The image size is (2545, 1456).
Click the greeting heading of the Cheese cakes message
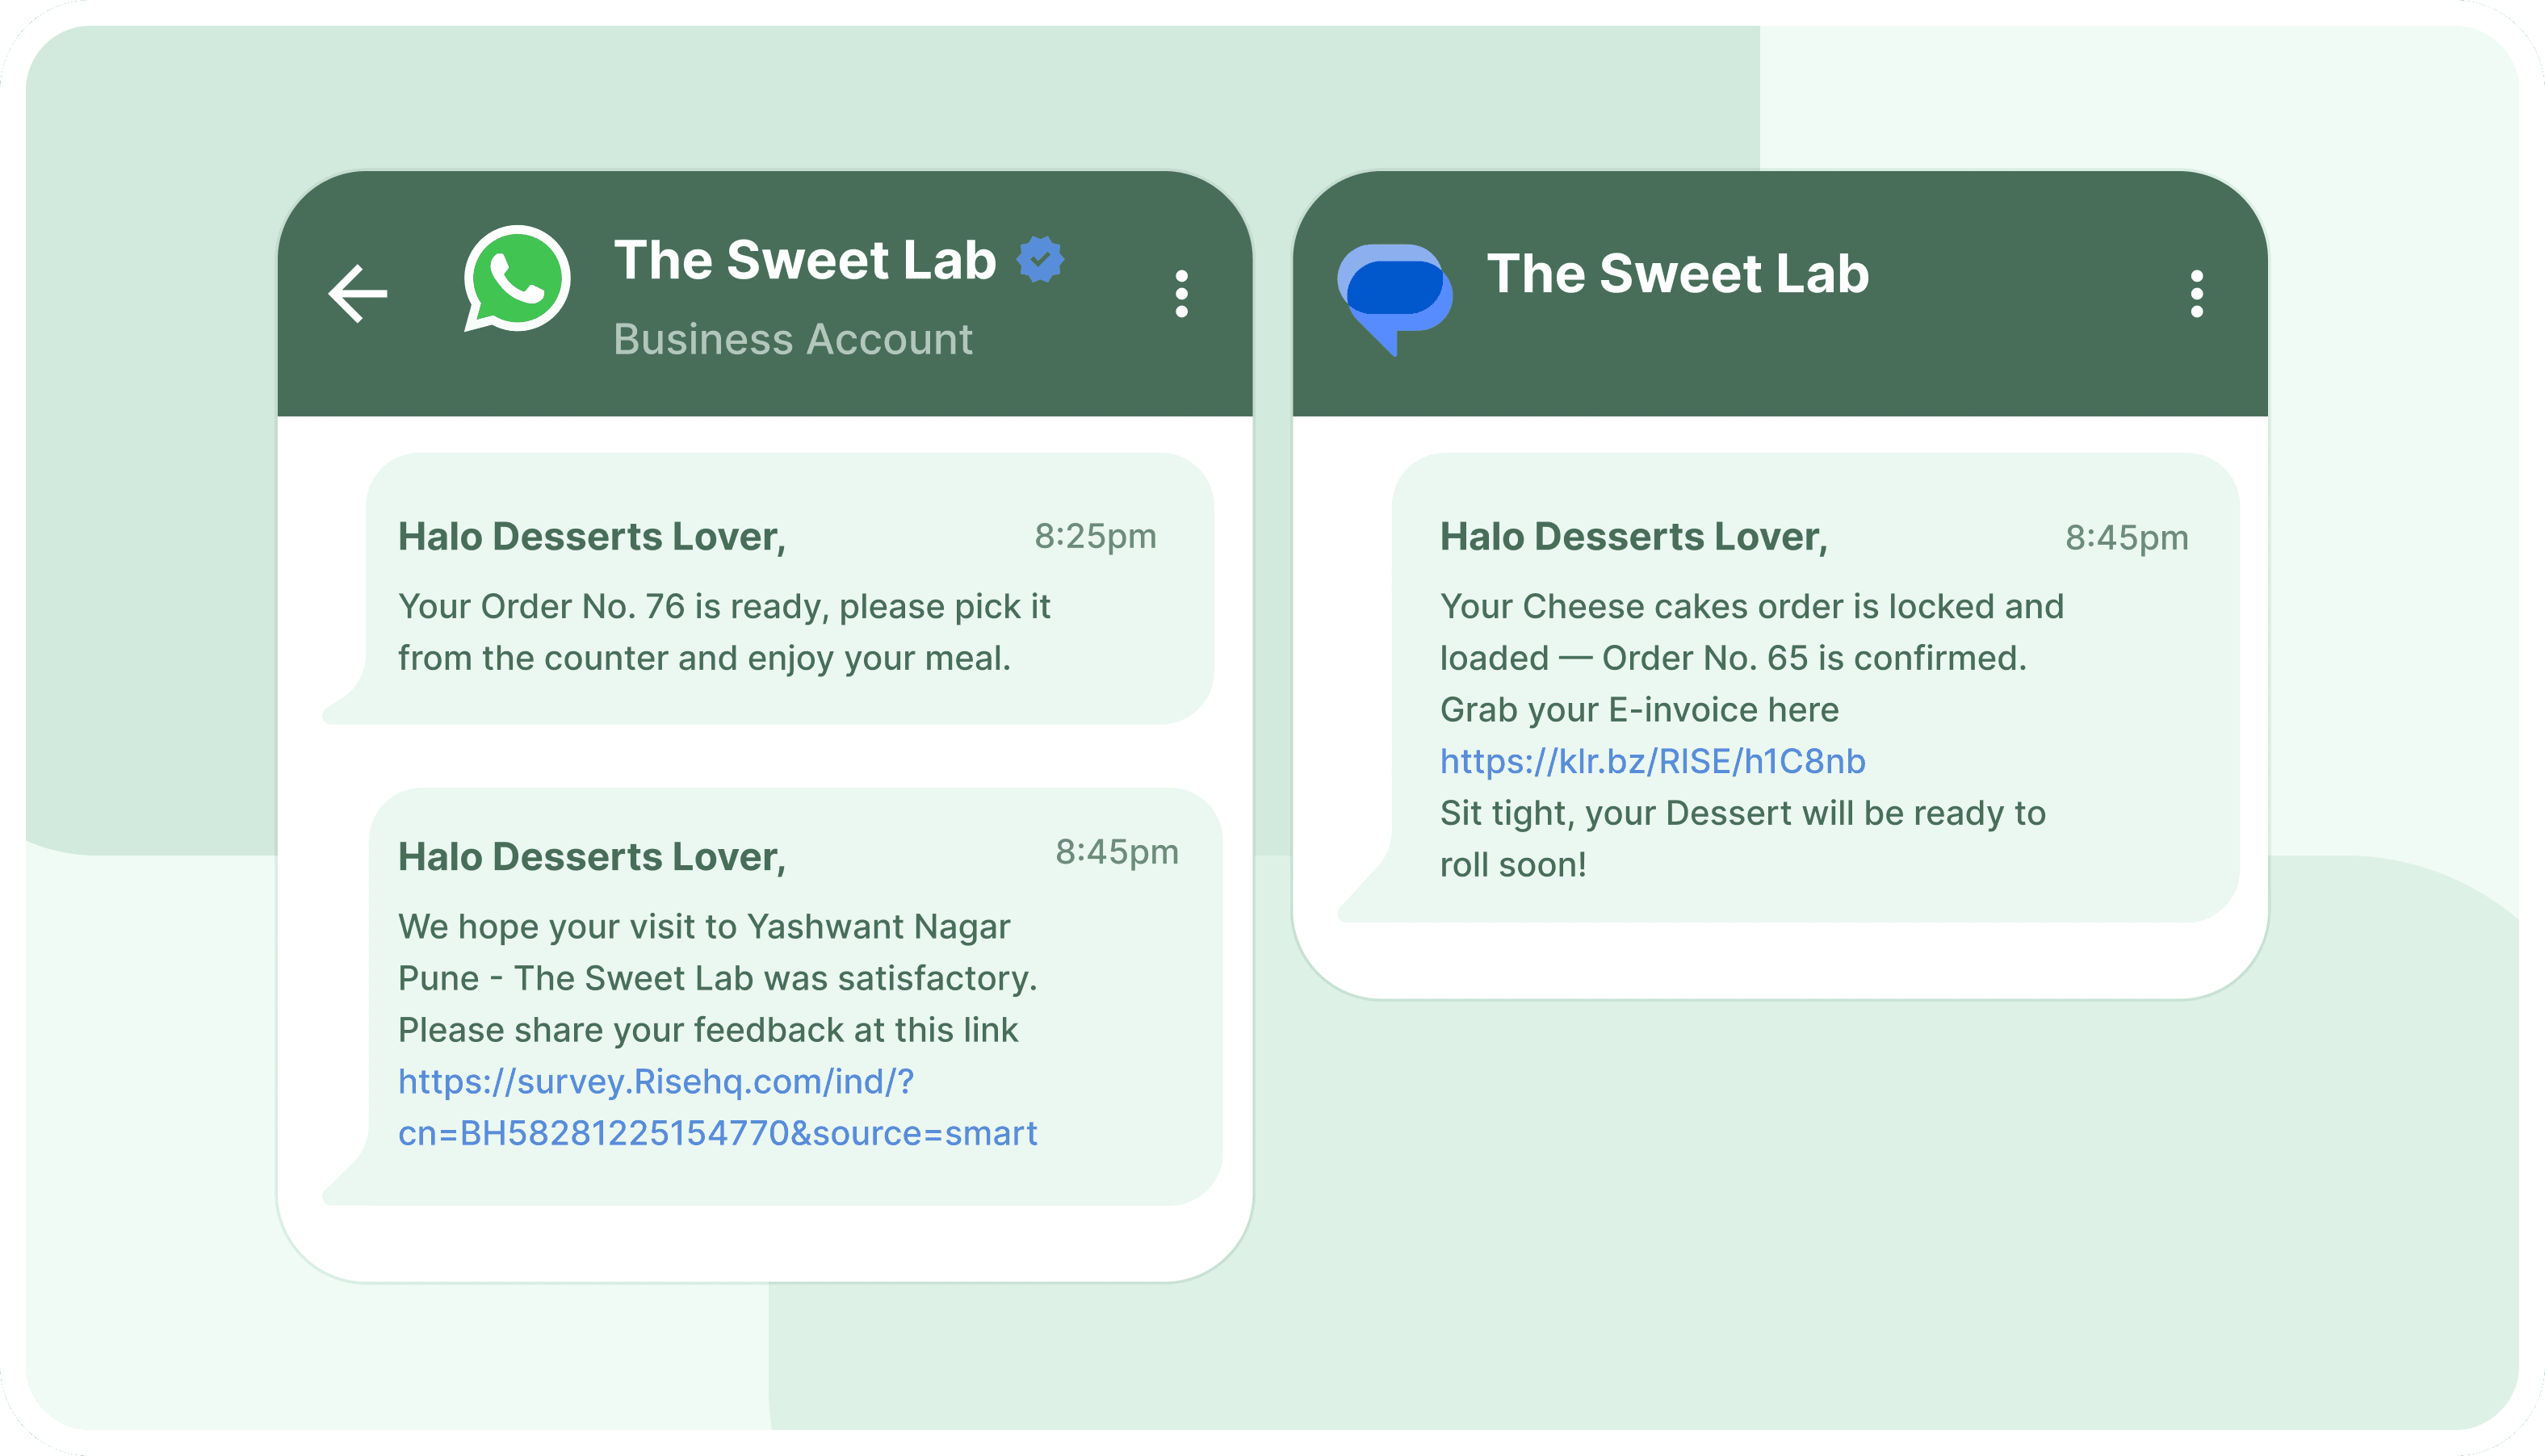click(x=1633, y=537)
